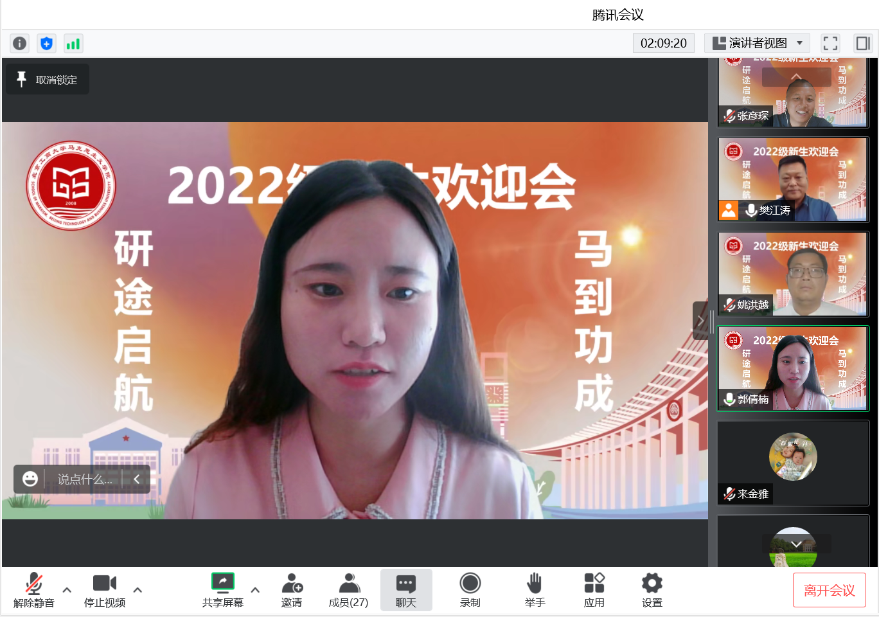
Task: Click the mic icon beside 樊江涛
Action: coord(751,210)
